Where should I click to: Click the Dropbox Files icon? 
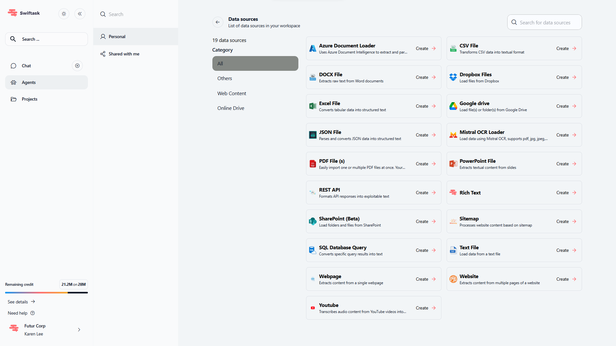click(x=453, y=77)
